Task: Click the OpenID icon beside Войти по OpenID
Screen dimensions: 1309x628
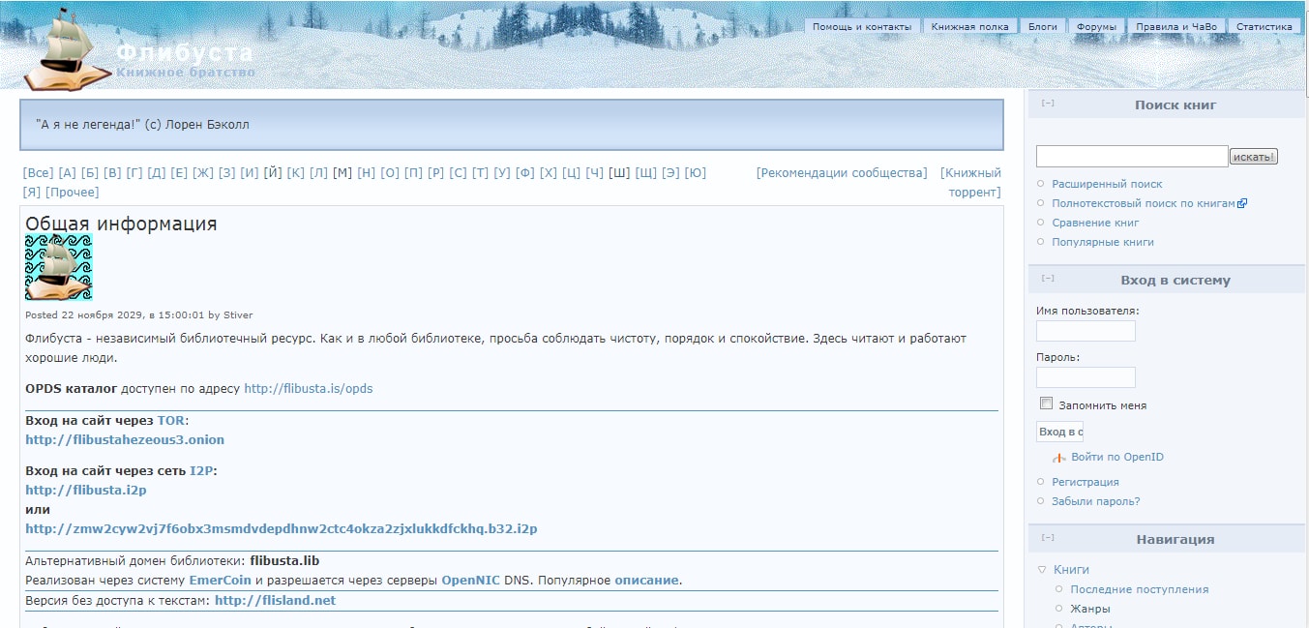Action: pyautogui.click(x=1059, y=457)
